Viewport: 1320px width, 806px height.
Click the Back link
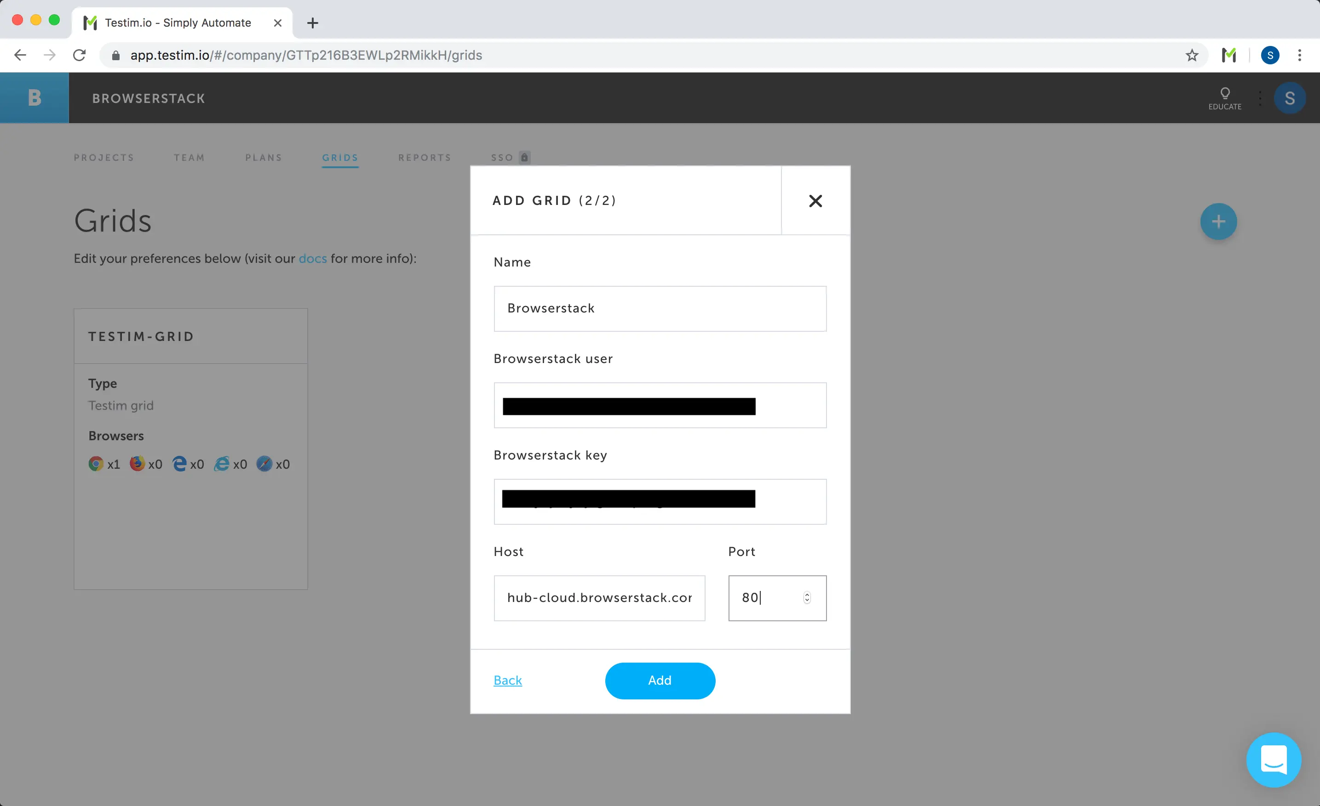[507, 680]
